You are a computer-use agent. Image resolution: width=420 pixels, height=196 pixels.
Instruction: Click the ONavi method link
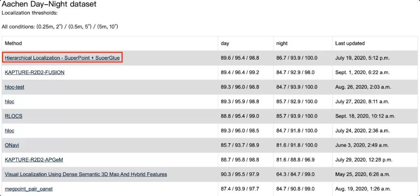tap(12, 145)
